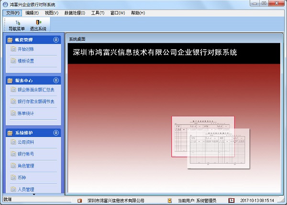Click the user icon in status bar
The height and width of the screenshot is (205, 287).
(x=170, y=201)
